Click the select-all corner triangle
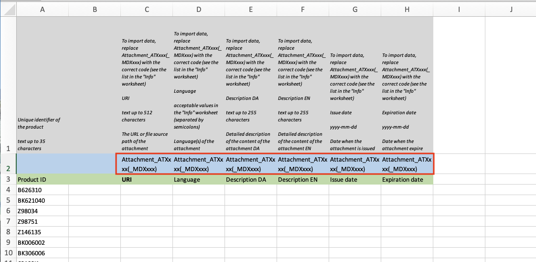536x262 pixels. 9,10
